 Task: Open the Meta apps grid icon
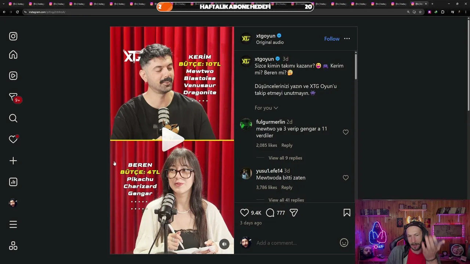tap(13, 246)
